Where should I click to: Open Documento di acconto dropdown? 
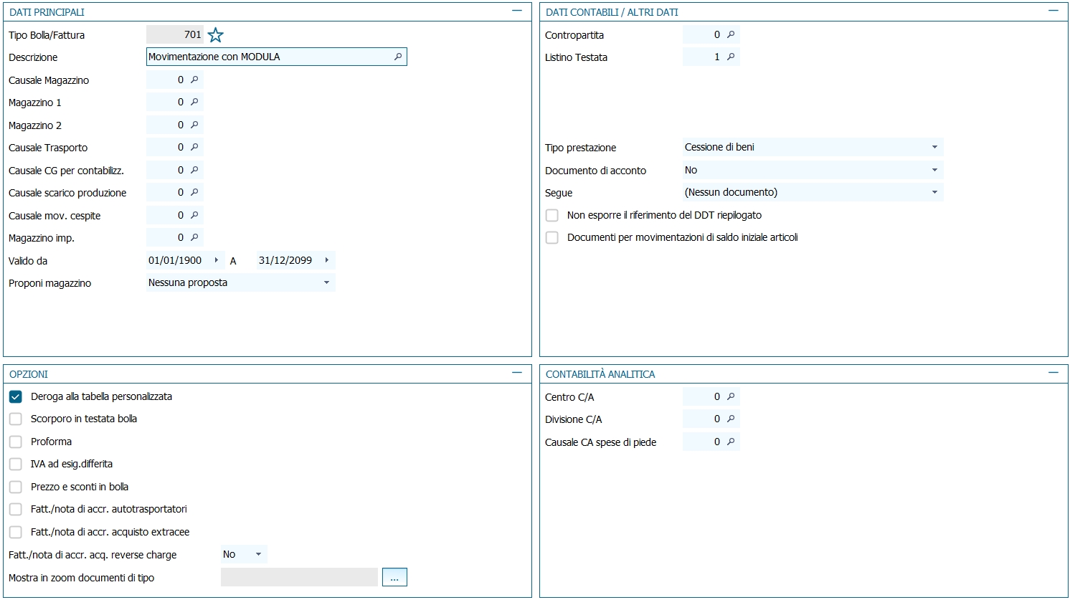point(934,170)
